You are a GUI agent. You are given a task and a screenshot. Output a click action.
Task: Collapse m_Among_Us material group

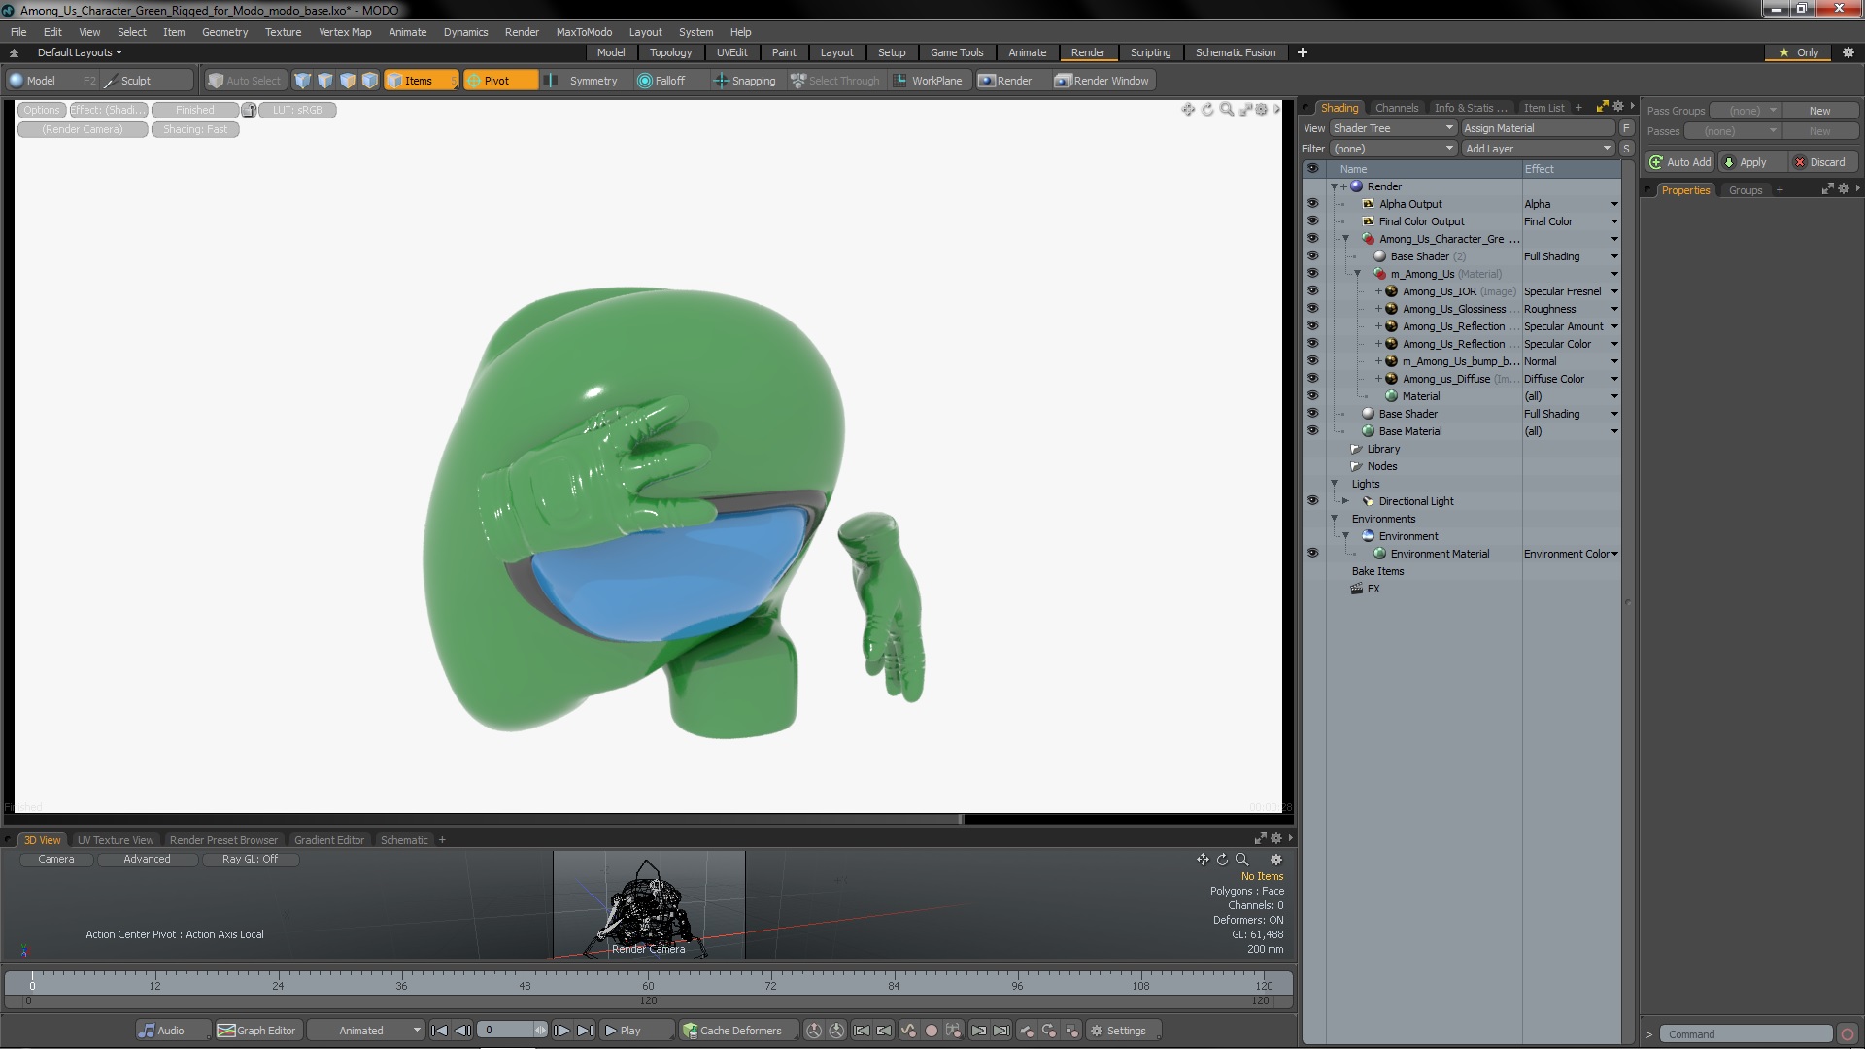click(x=1358, y=274)
